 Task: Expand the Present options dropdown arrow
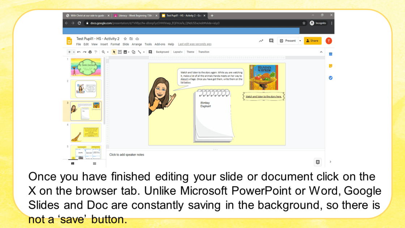[x=300, y=41]
